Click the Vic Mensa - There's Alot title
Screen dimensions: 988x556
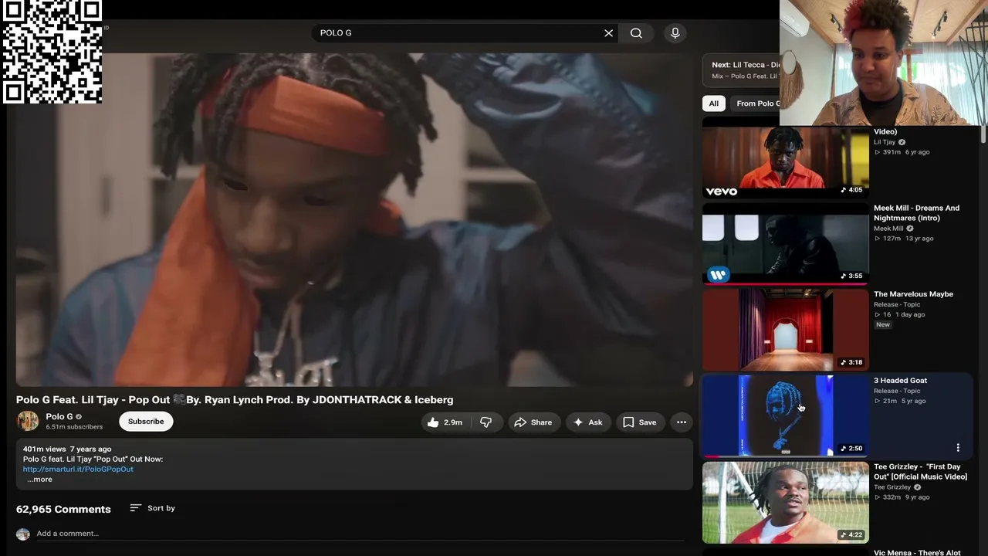pyautogui.click(x=917, y=553)
